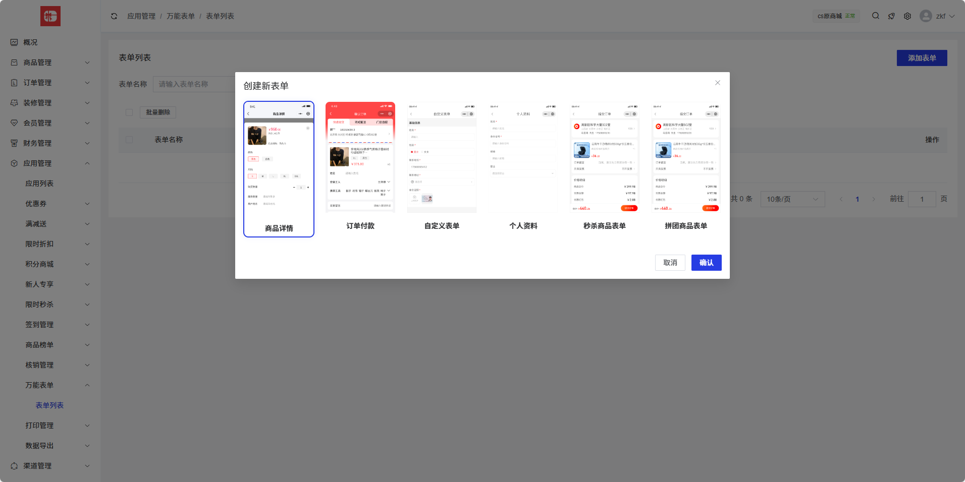Open zkf user dropdown arrow
The height and width of the screenshot is (482, 965).
point(952,16)
